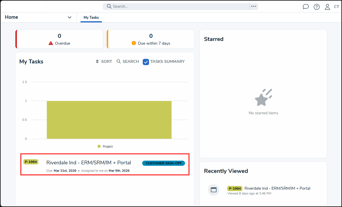Uncheck the Tasks Summary checkbox
Image resolution: width=342 pixels, height=207 pixels.
[146, 62]
